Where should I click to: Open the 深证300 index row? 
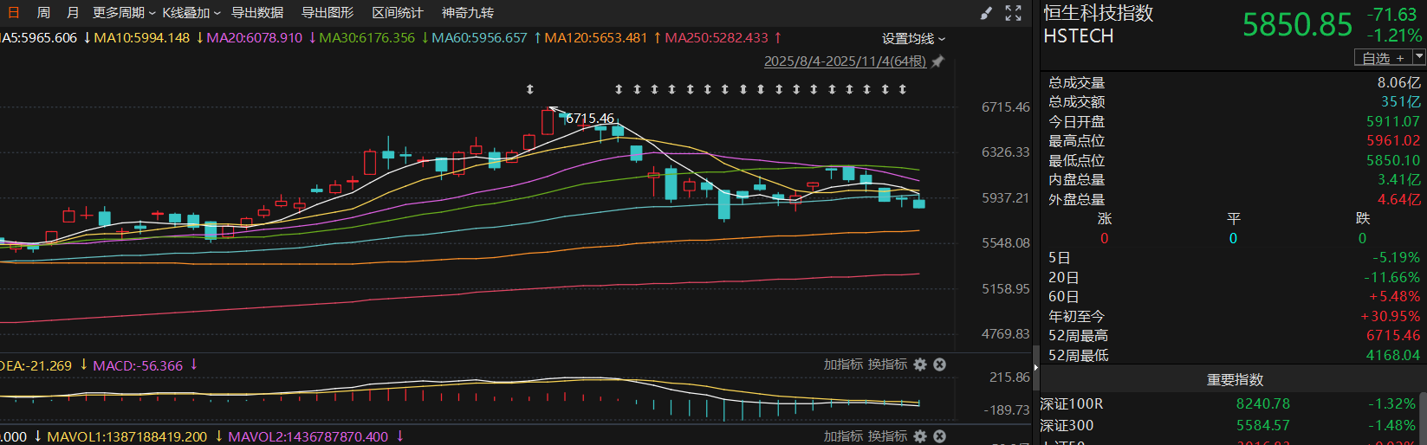click(x=1228, y=426)
